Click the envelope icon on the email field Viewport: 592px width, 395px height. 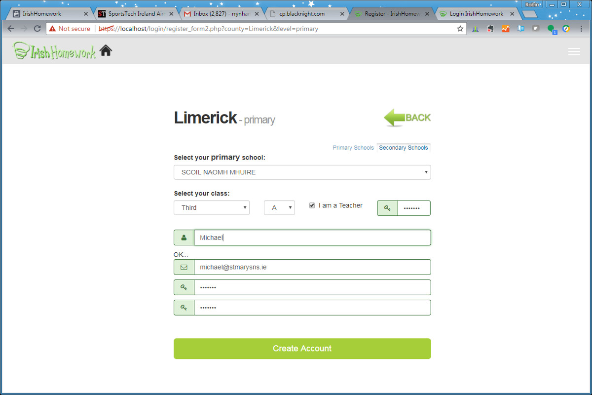click(184, 267)
